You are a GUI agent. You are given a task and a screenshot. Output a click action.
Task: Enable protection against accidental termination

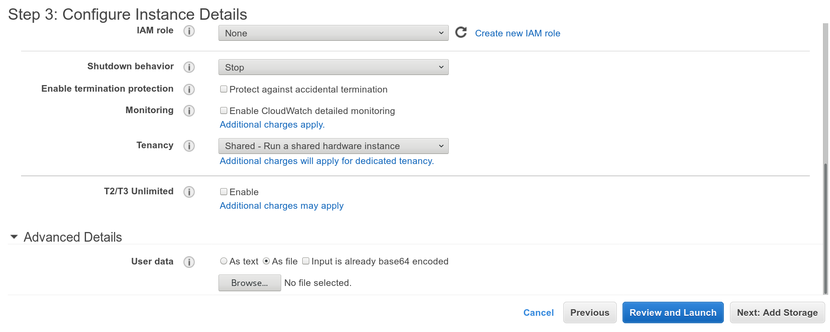click(x=223, y=89)
